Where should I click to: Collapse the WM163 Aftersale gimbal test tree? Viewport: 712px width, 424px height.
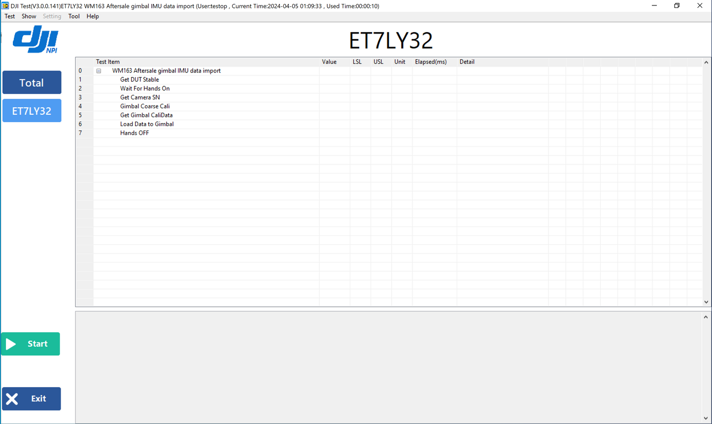pos(99,71)
